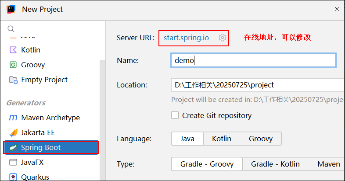Click the Name input field with demo

253,60
